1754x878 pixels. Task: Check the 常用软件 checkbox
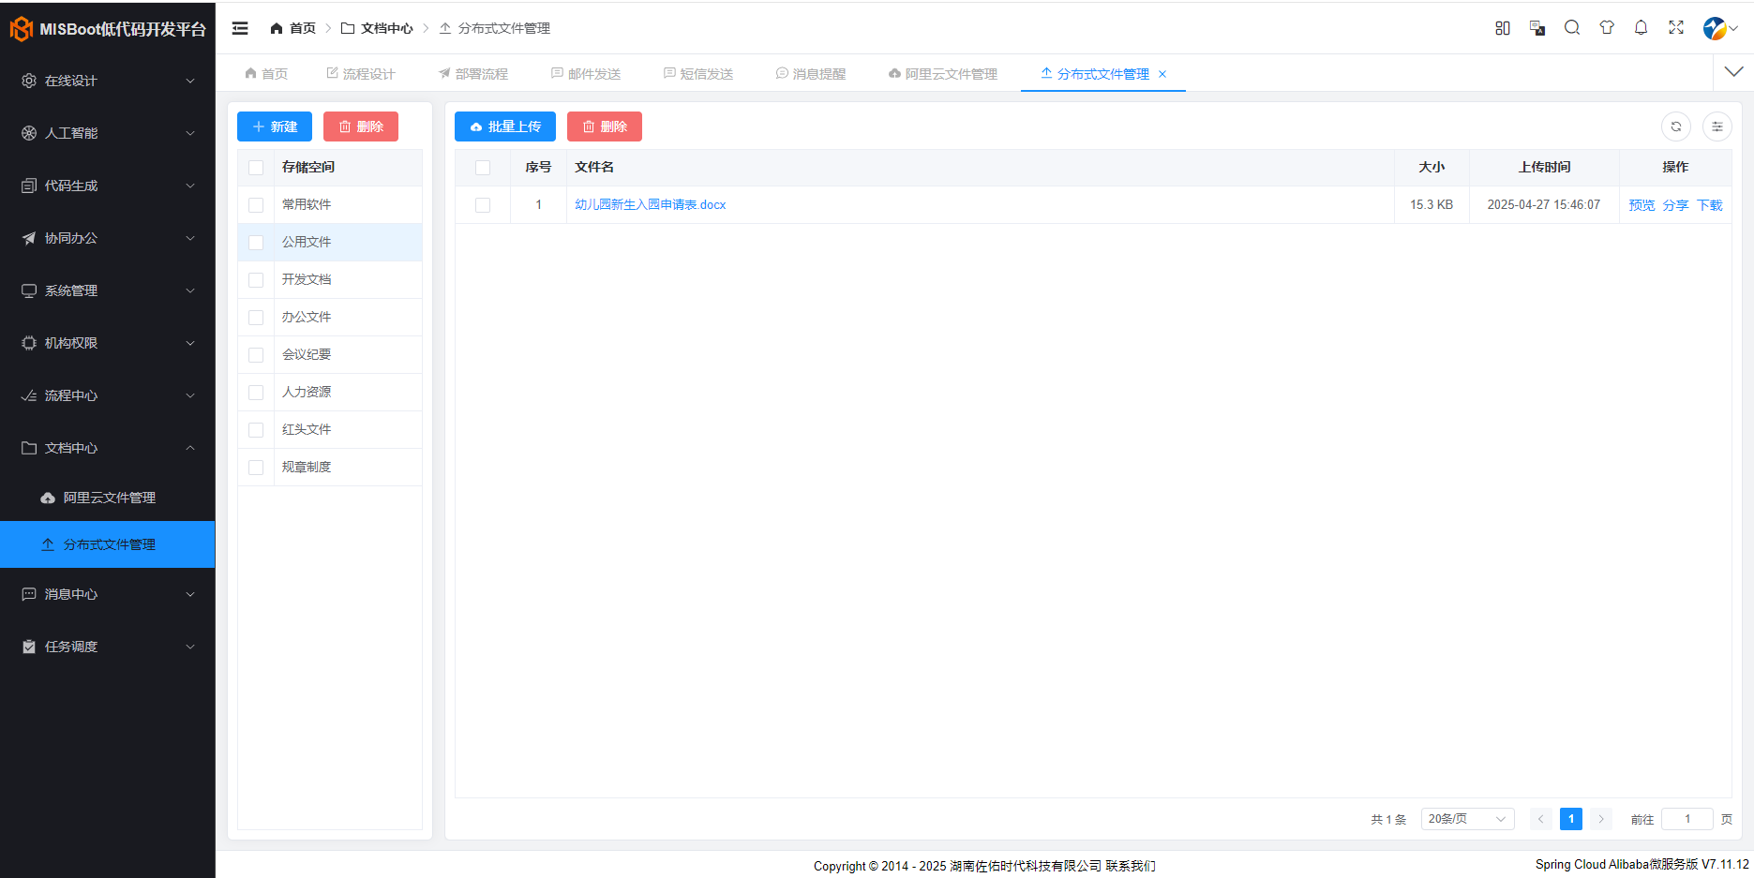click(x=256, y=205)
